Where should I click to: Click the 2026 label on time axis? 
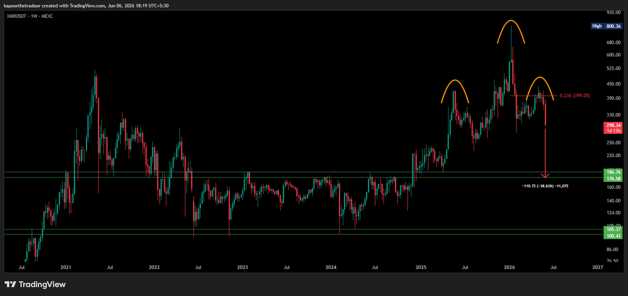pos(509,267)
